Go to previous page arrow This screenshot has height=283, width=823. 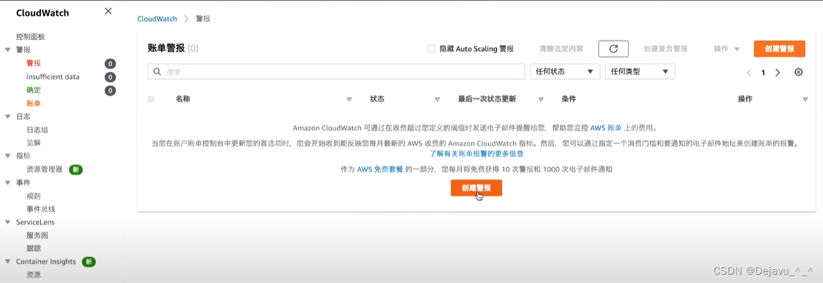749,73
